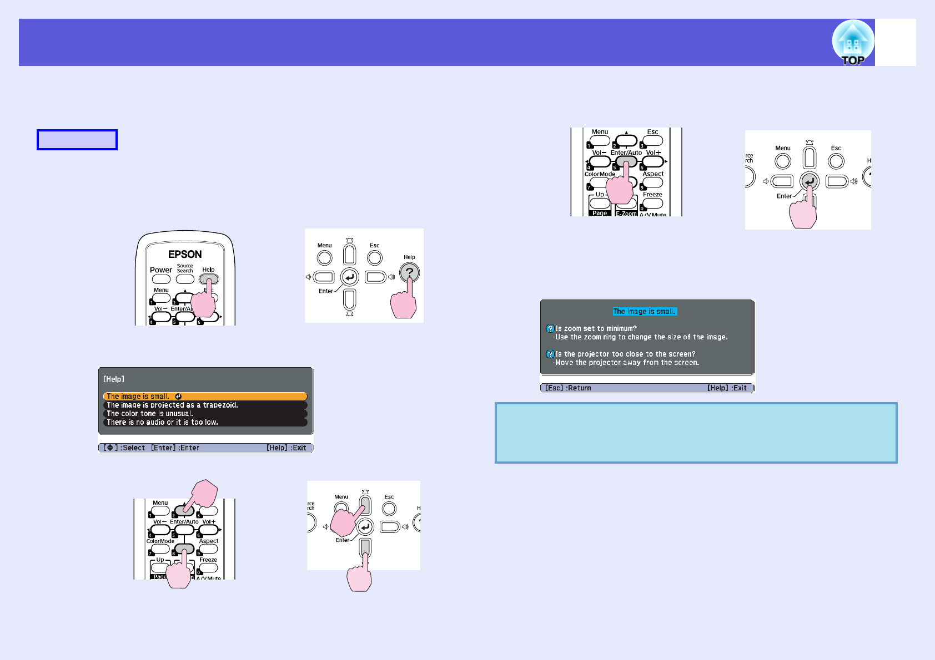This screenshot has height=660, width=935.
Task: Select 'The image is small.' help item
Action: (x=205, y=396)
